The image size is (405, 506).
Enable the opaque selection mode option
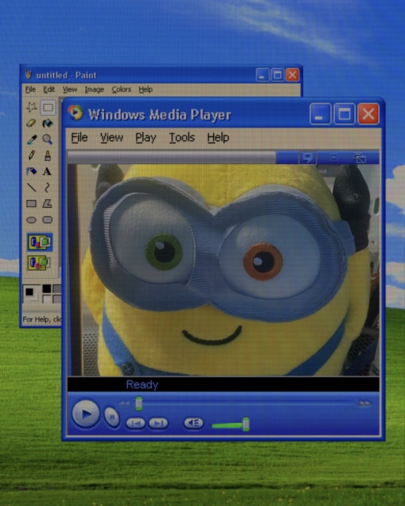tap(40, 242)
